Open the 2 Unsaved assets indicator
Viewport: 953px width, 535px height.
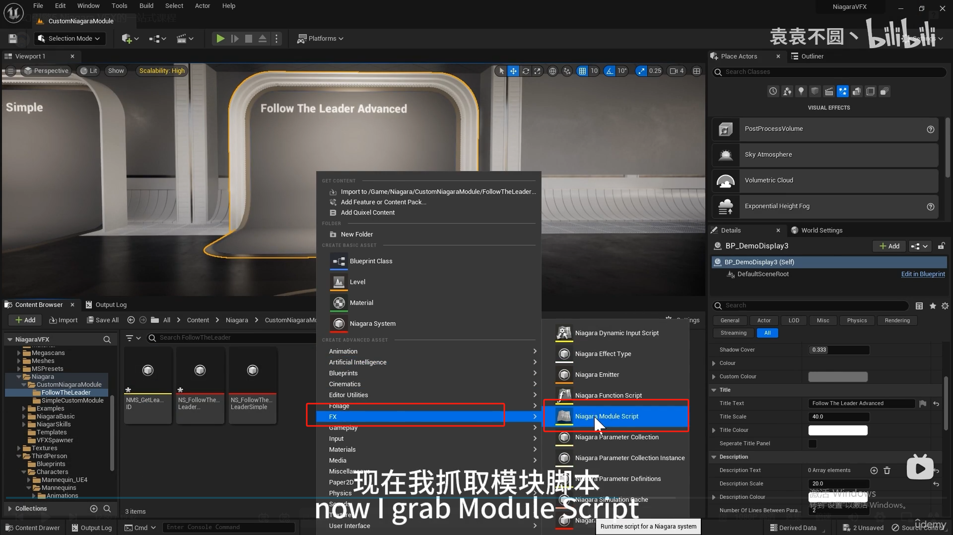tap(863, 528)
